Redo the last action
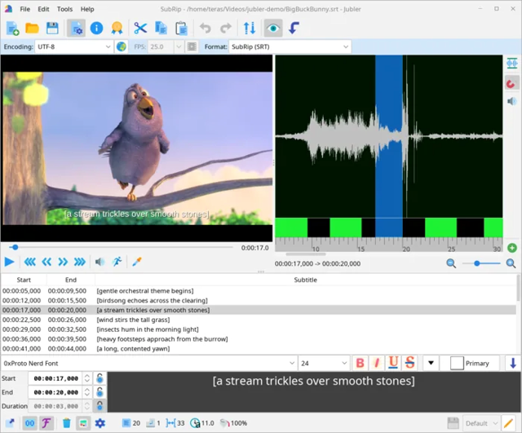The height and width of the screenshot is (433, 522). coord(226,28)
